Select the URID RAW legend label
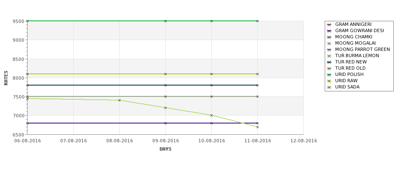This screenshot has height=179, width=408. pyautogui.click(x=346, y=81)
